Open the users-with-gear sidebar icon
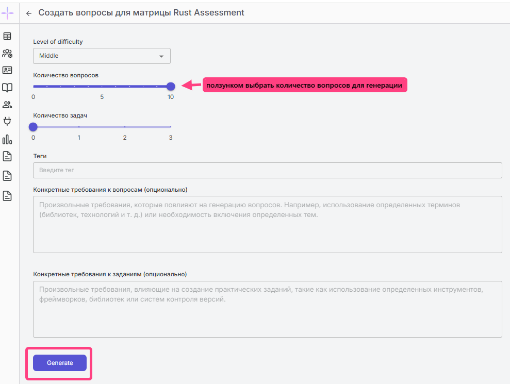510x384 pixels. 7,53
